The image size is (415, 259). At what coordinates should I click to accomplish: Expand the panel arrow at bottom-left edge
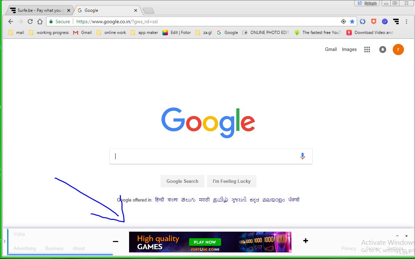(x=5, y=241)
